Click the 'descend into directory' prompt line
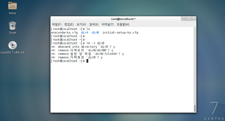225x121 pixels. [x=83, y=47]
